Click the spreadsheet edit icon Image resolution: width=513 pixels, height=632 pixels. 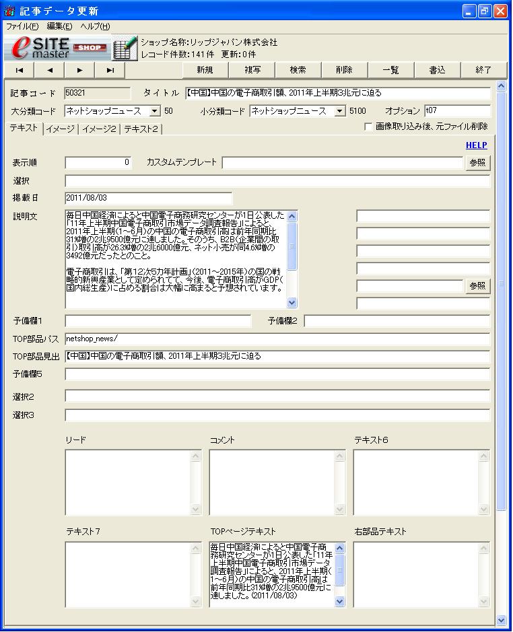pyautogui.click(x=125, y=48)
